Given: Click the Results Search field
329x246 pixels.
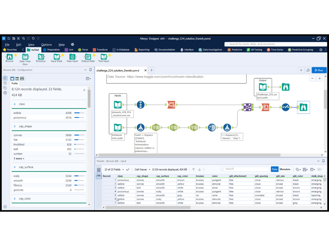Looking at the screenshot, I should 245,169.
